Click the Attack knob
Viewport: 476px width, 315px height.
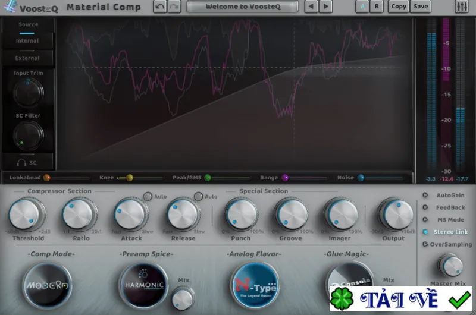(x=131, y=215)
